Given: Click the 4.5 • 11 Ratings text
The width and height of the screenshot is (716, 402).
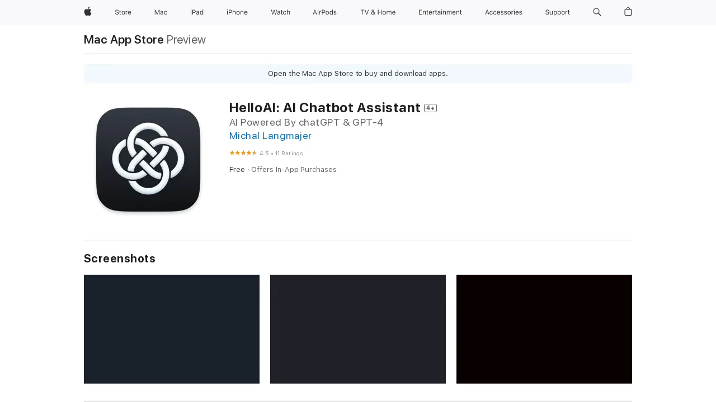Looking at the screenshot, I should point(281,154).
